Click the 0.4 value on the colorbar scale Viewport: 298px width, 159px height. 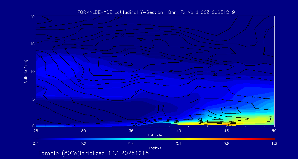[x=131, y=144]
